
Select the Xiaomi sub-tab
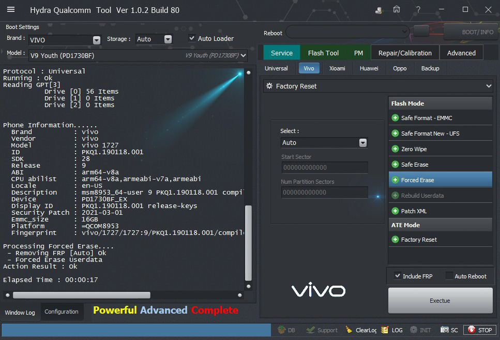click(x=337, y=68)
